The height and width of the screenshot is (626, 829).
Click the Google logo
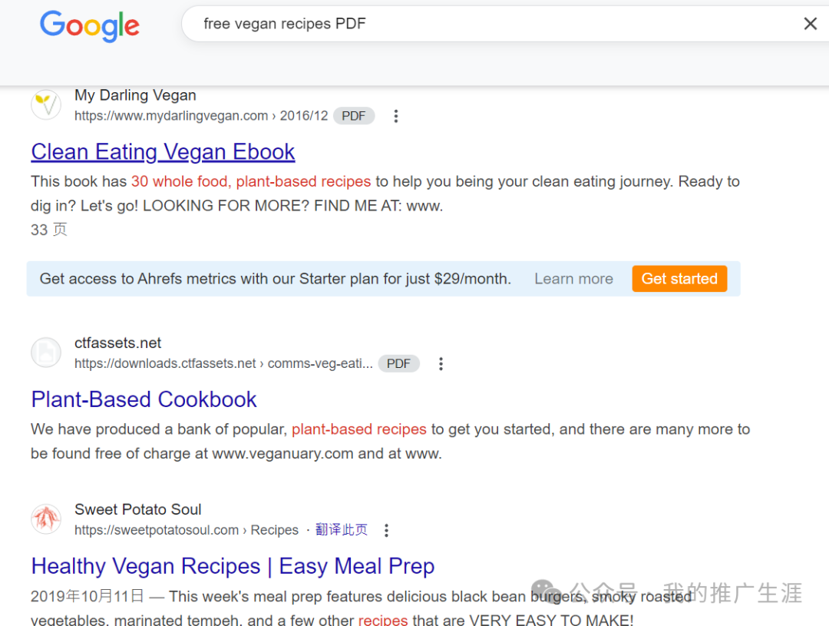[90, 26]
